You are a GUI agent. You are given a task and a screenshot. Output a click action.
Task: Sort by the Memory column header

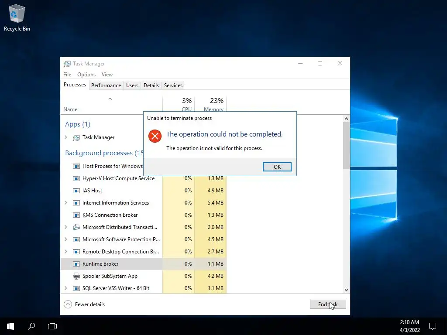click(211, 105)
